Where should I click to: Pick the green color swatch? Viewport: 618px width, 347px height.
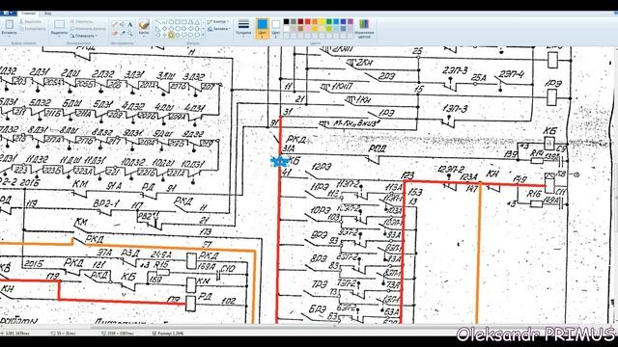tap(329, 21)
